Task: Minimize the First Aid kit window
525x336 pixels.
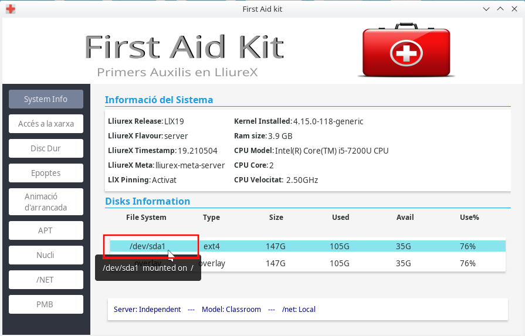Action: tap(486, 9)
